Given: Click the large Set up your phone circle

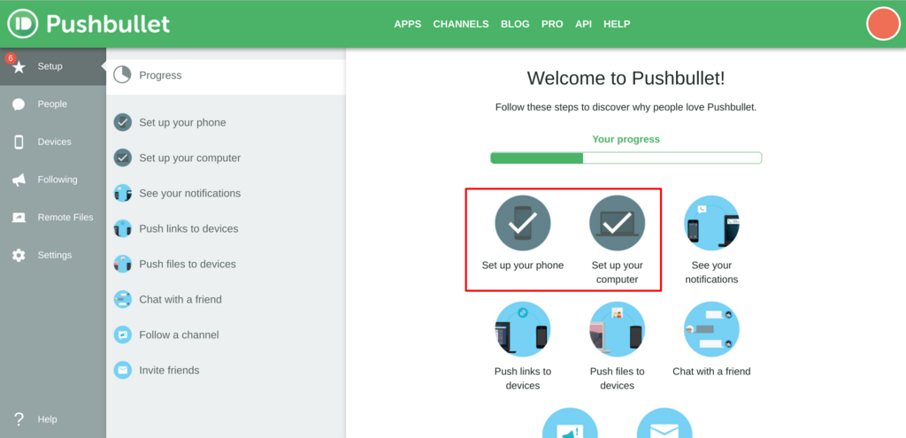Looking at the screenshot, I should (523, 223).
